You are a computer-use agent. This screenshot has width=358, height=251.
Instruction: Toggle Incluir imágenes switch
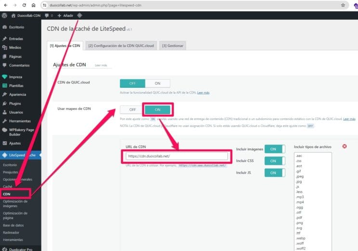(275, 149)
